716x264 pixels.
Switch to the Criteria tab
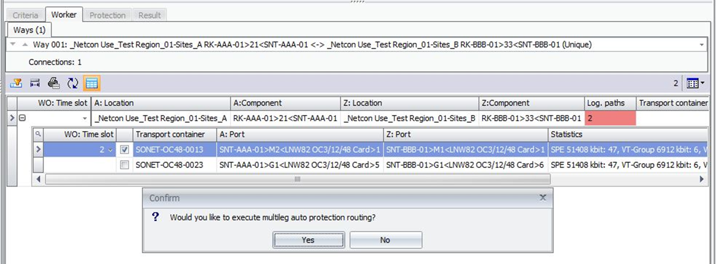[25, 15]
